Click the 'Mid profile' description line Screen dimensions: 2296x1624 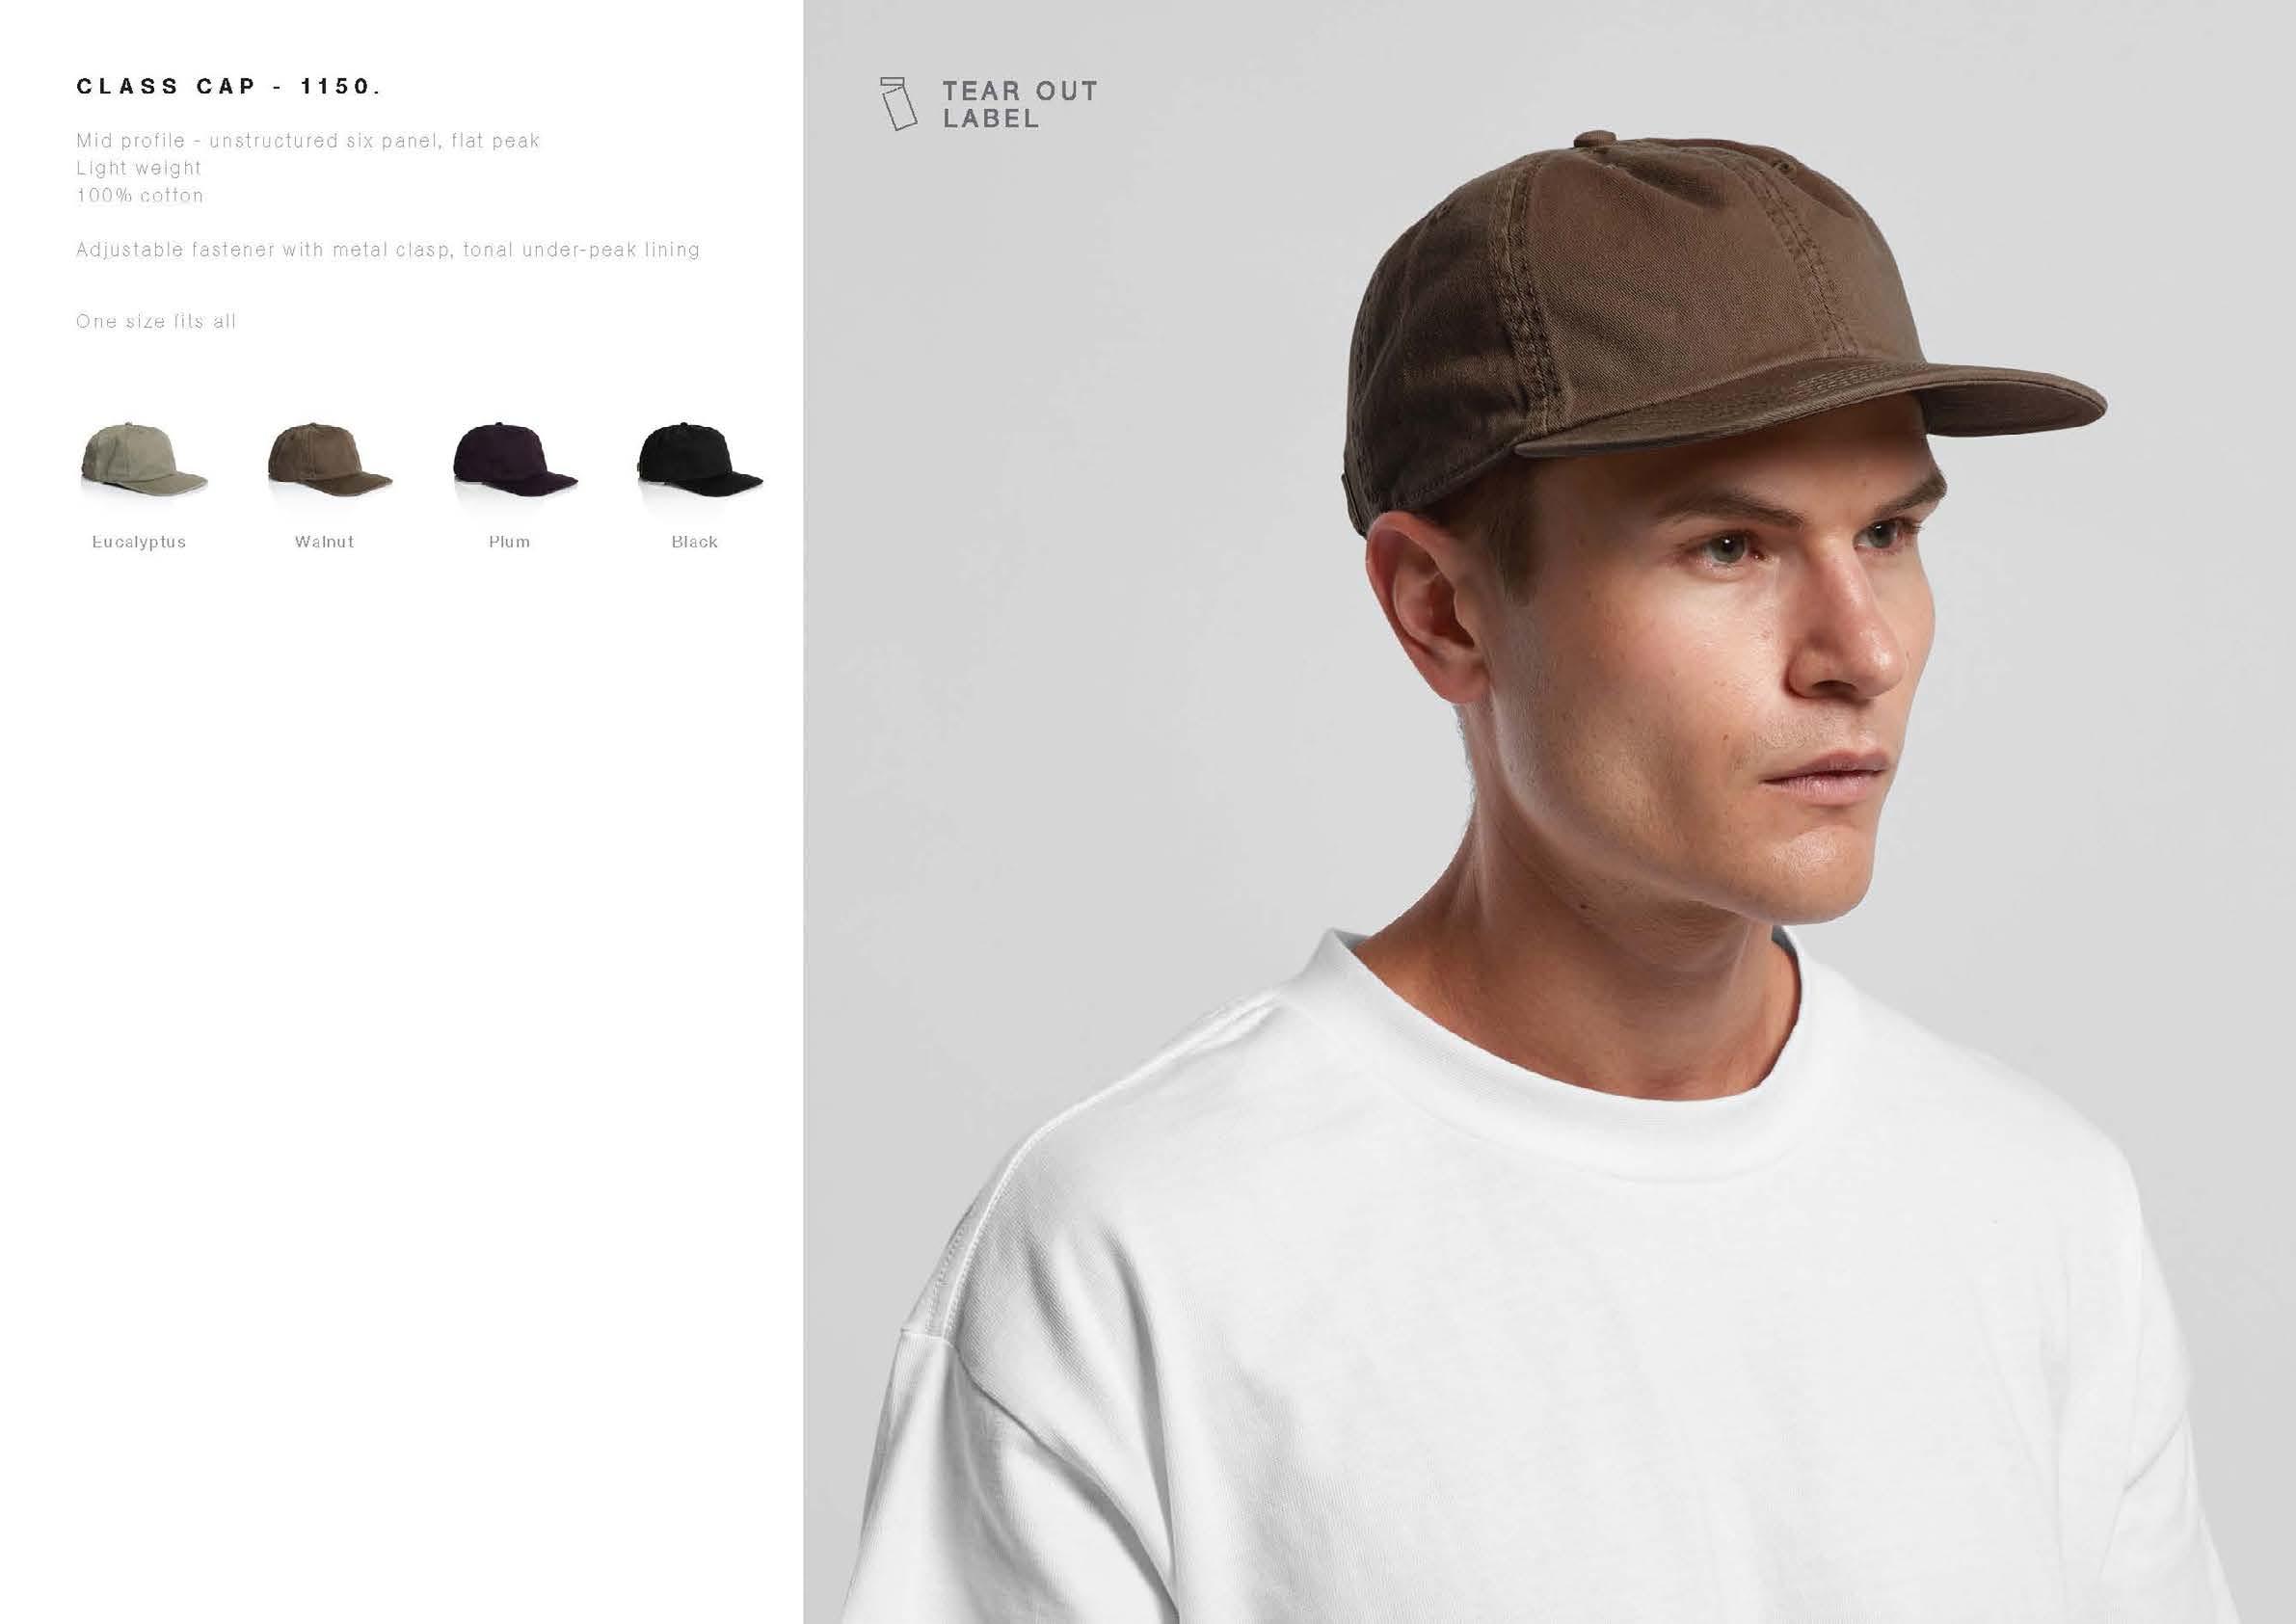pos(308,141)
